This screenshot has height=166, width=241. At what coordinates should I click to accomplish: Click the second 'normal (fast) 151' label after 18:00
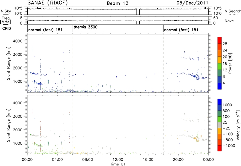pyautogui.click(x=181, y=30)
